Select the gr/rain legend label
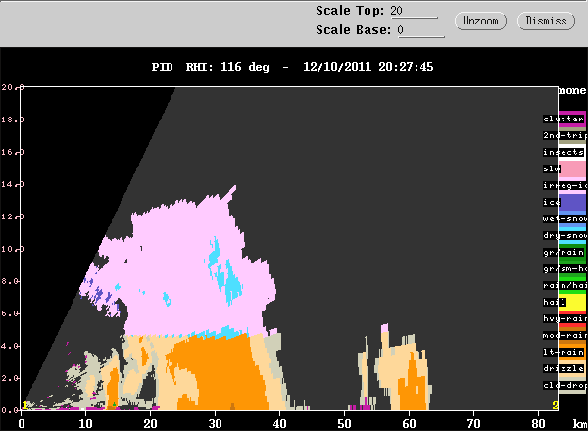Screen dimensions: 588x431 [563, 252]
